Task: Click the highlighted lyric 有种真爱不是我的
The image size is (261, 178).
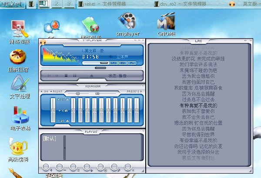Action: (x=198, y=105)
